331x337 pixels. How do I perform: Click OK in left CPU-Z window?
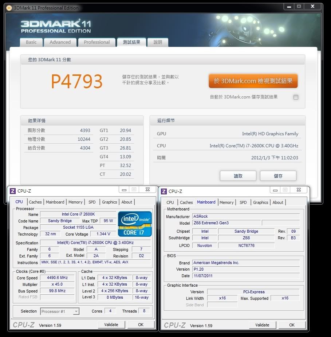pos(141,325)
